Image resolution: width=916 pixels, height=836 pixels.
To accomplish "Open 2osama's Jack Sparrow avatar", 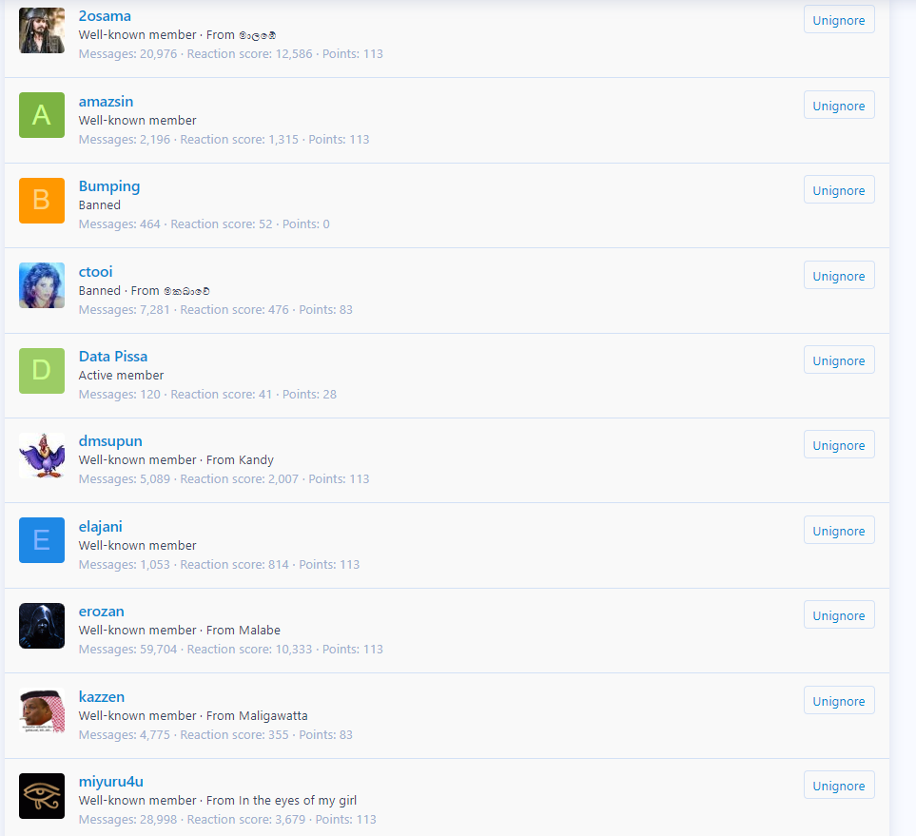I will pos(42,30).
